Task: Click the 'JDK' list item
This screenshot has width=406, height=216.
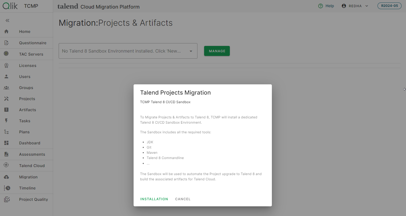Action: 150,142
